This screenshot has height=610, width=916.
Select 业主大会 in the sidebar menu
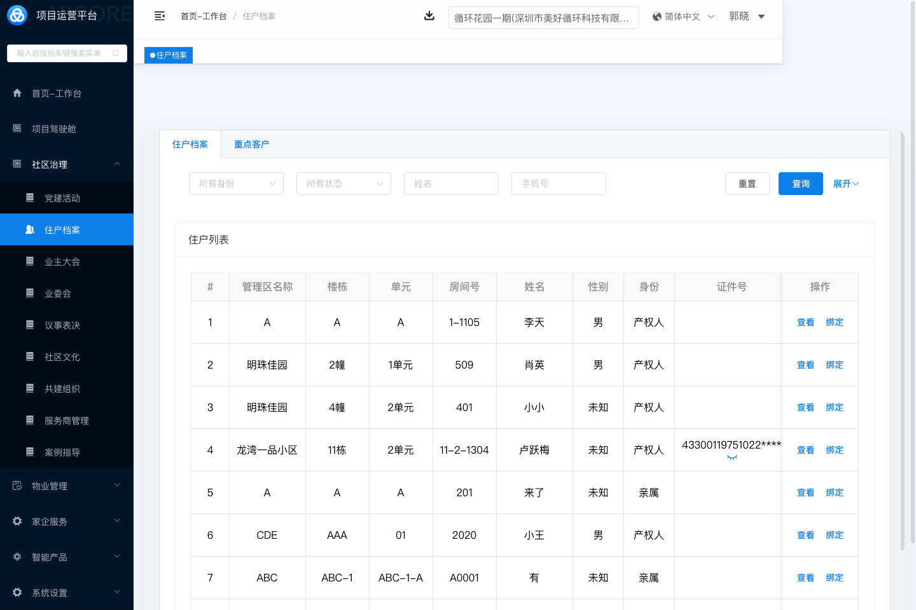(62, 262)
